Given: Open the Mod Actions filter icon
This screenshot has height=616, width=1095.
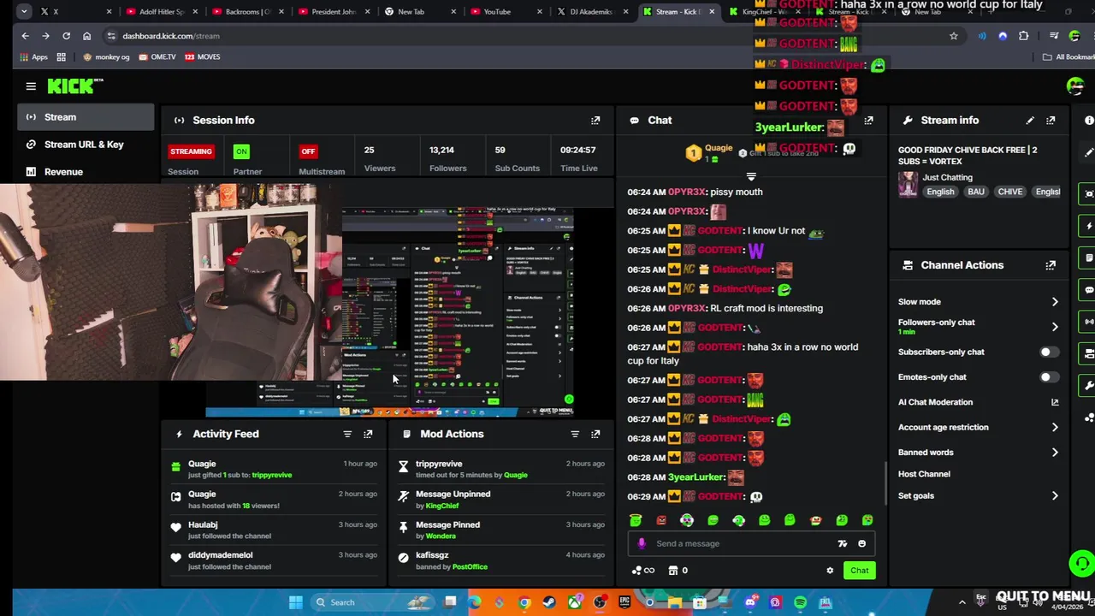Looking at the screenshot, I should pos(575,434).
